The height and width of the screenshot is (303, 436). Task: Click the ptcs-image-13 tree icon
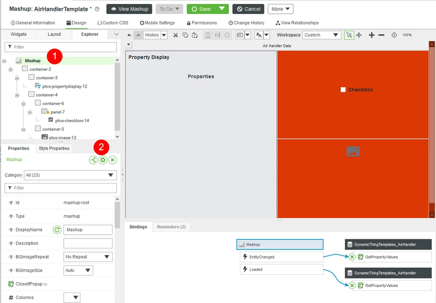45,136
